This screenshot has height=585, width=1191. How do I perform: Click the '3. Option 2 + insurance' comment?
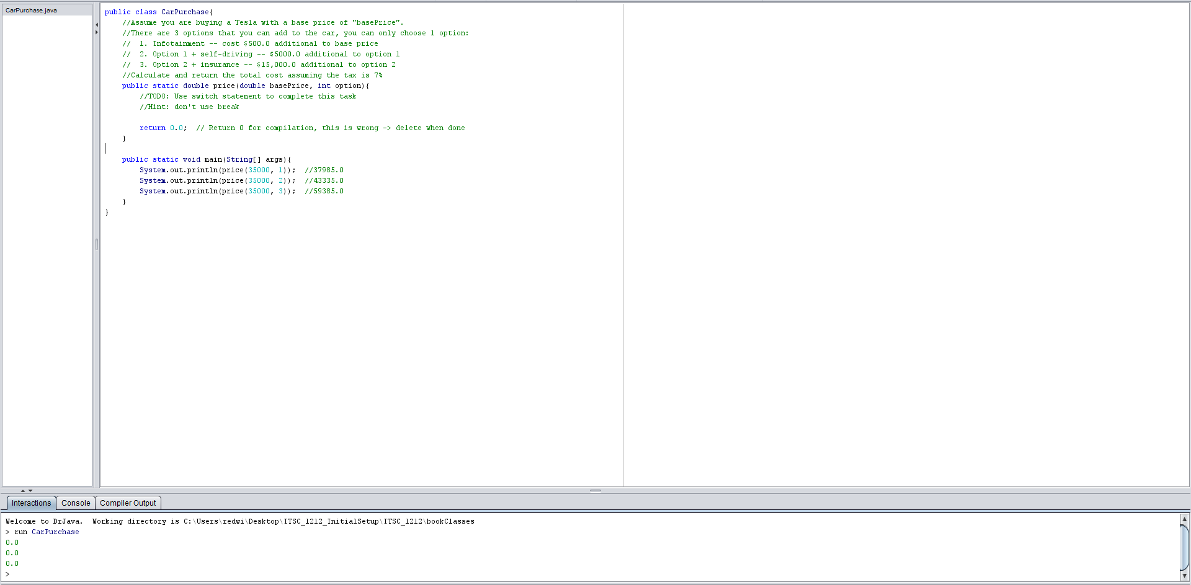pyautogui.click(x=259, y=64)
